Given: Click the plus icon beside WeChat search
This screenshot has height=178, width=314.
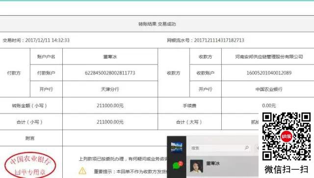Looking at the screenshot, I should 257,148.
